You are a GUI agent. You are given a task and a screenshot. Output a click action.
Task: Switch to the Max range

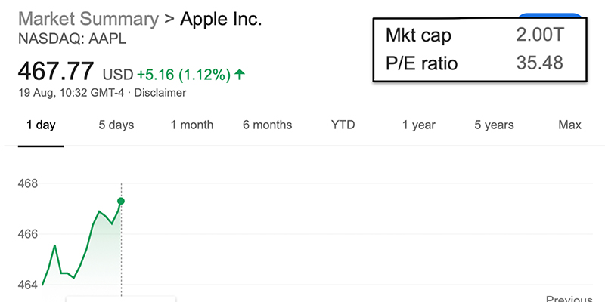coord(569,125)
